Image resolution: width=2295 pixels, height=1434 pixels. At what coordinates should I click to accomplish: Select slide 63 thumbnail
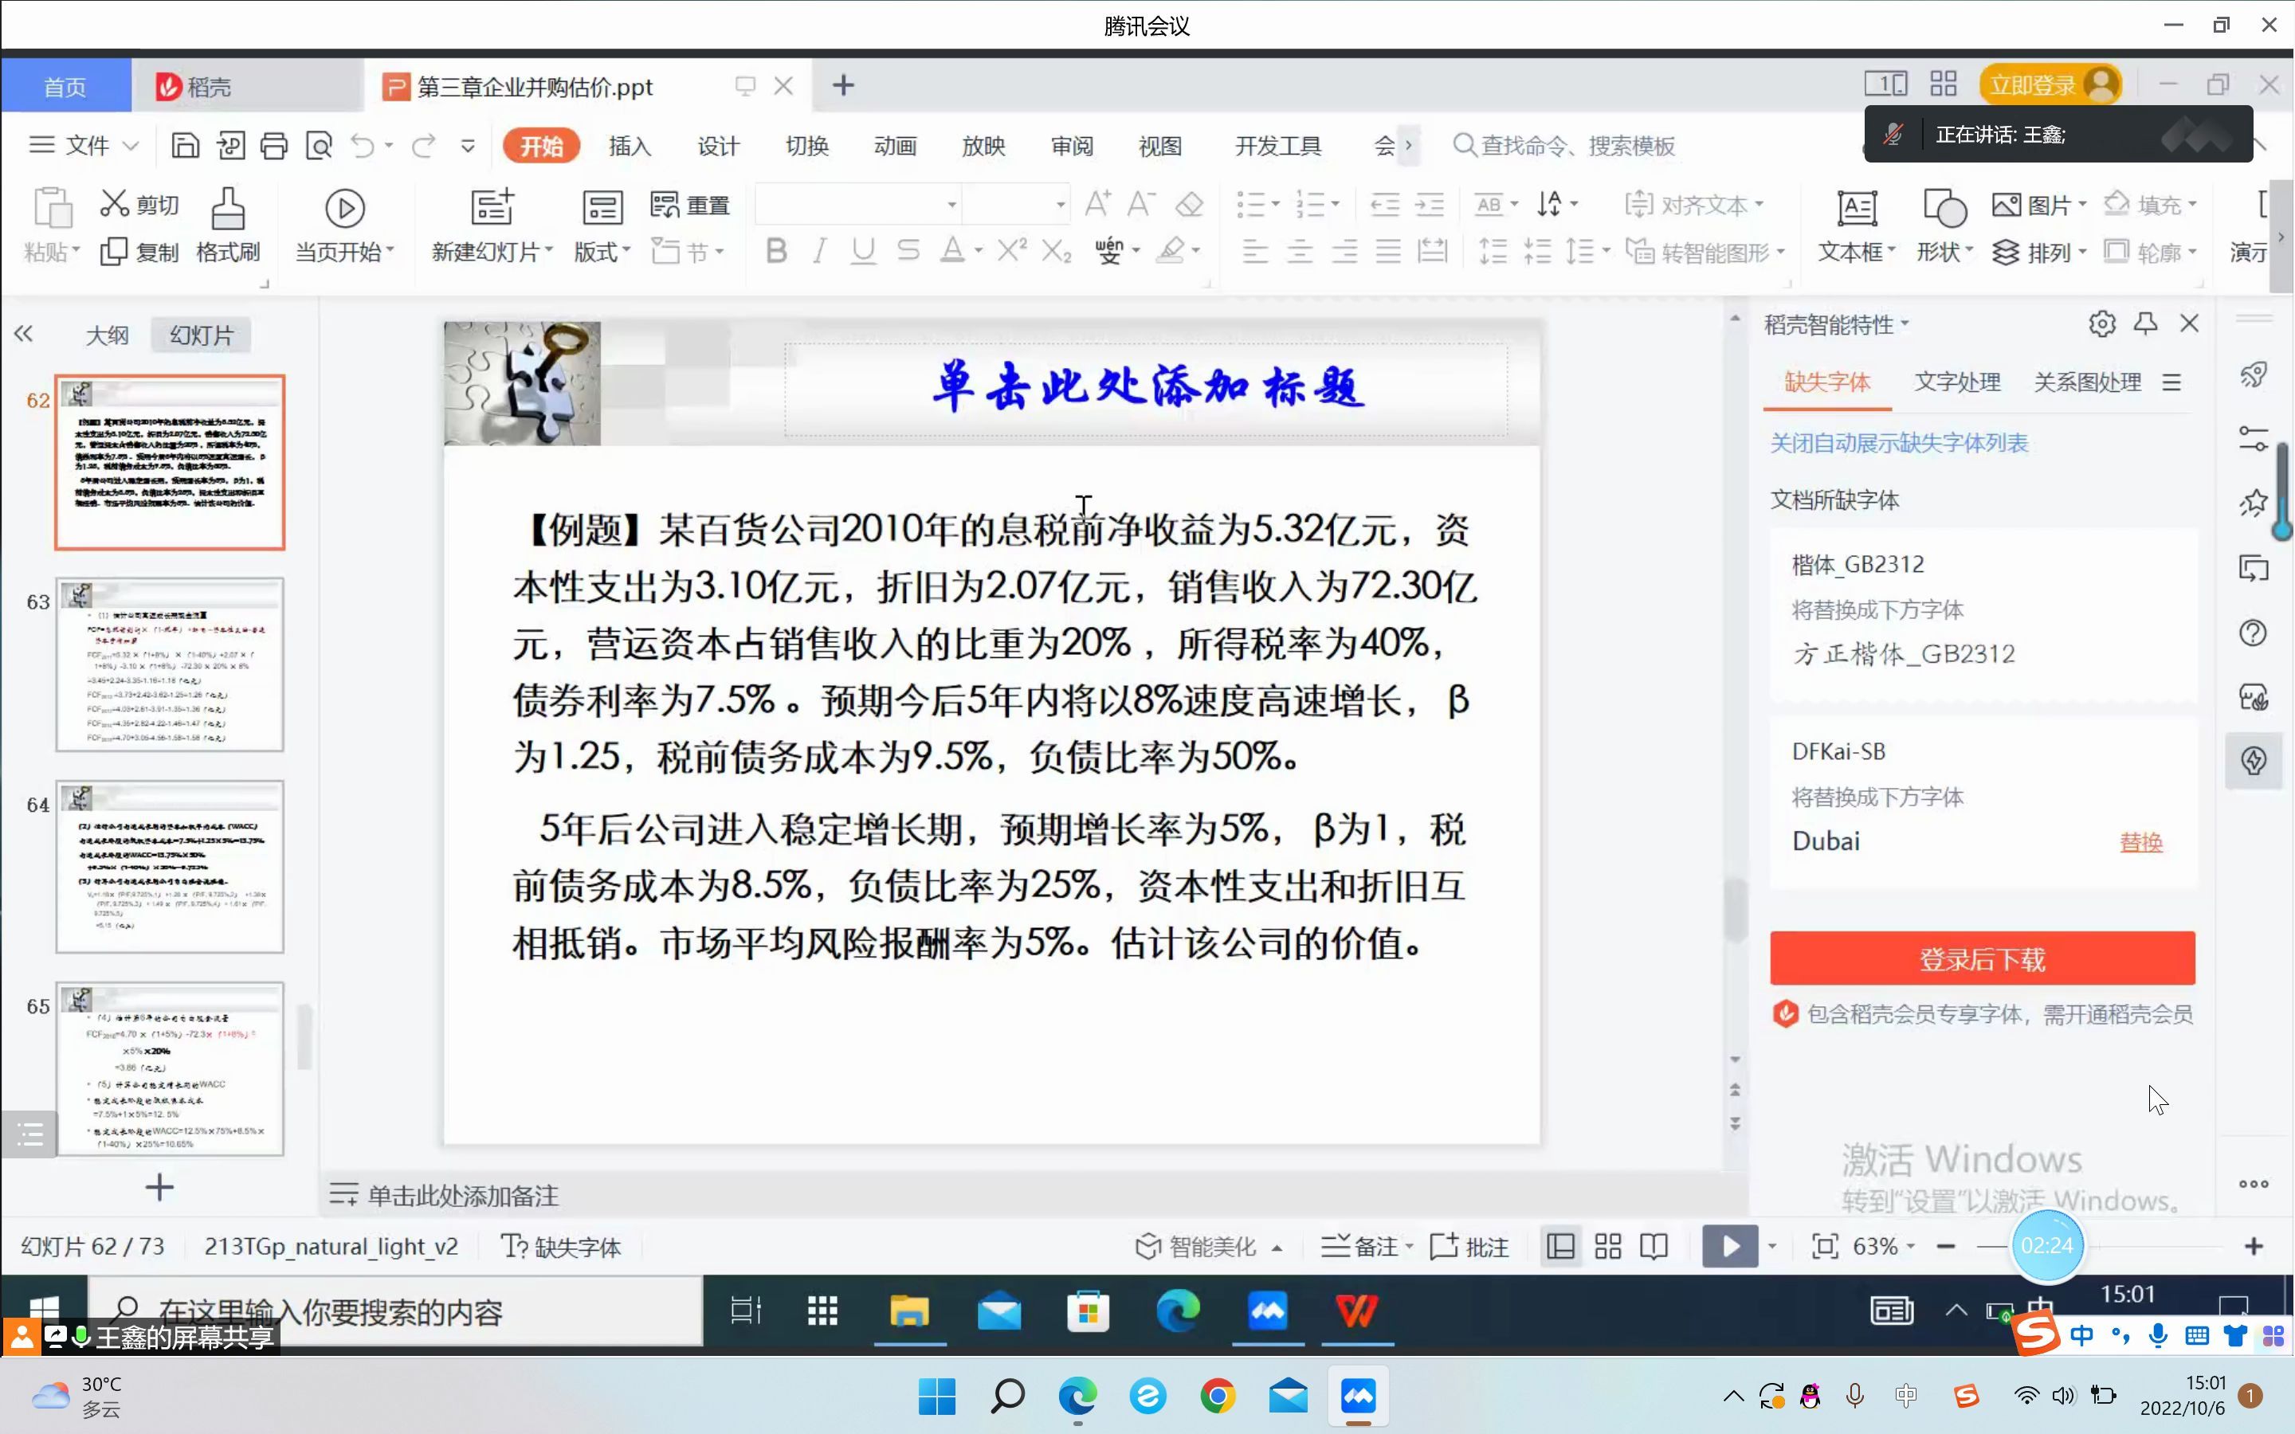tap(170, 665)
